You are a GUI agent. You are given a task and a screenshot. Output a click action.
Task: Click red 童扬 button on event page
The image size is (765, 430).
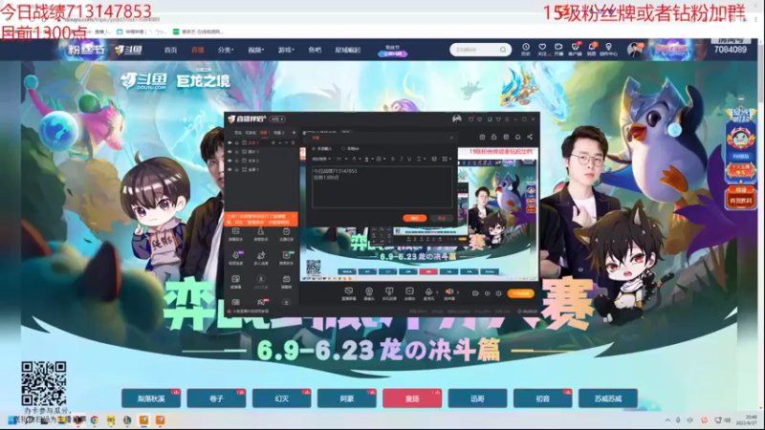pos(412,398)
